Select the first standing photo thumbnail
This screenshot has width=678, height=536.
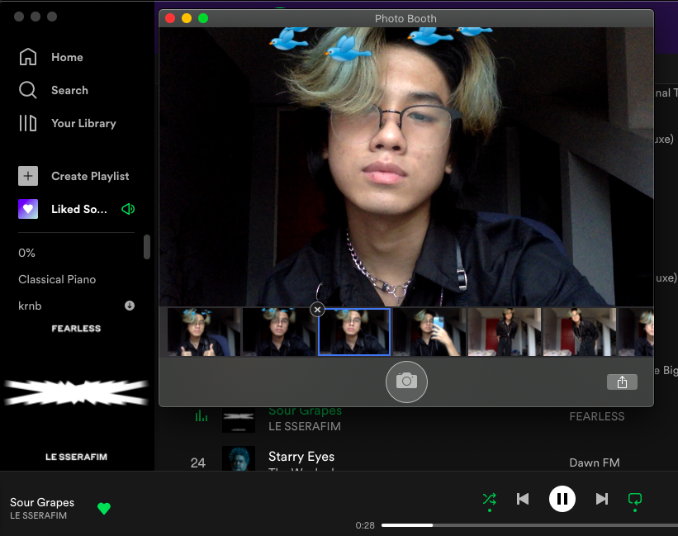point(505,332)
